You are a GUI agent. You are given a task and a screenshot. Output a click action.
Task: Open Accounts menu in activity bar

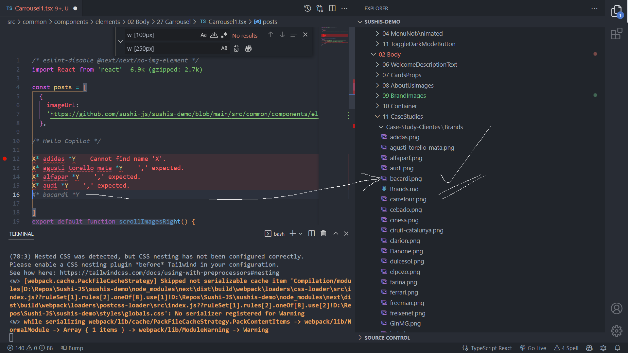click(x=617, y=308)
